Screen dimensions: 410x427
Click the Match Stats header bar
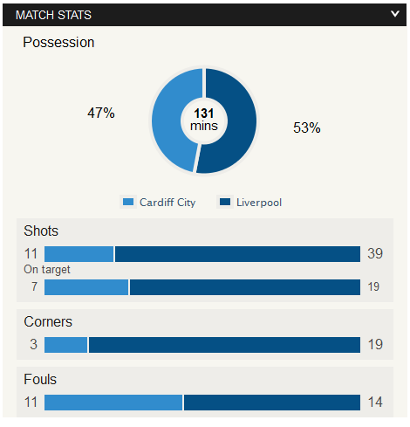pos(204,15)
